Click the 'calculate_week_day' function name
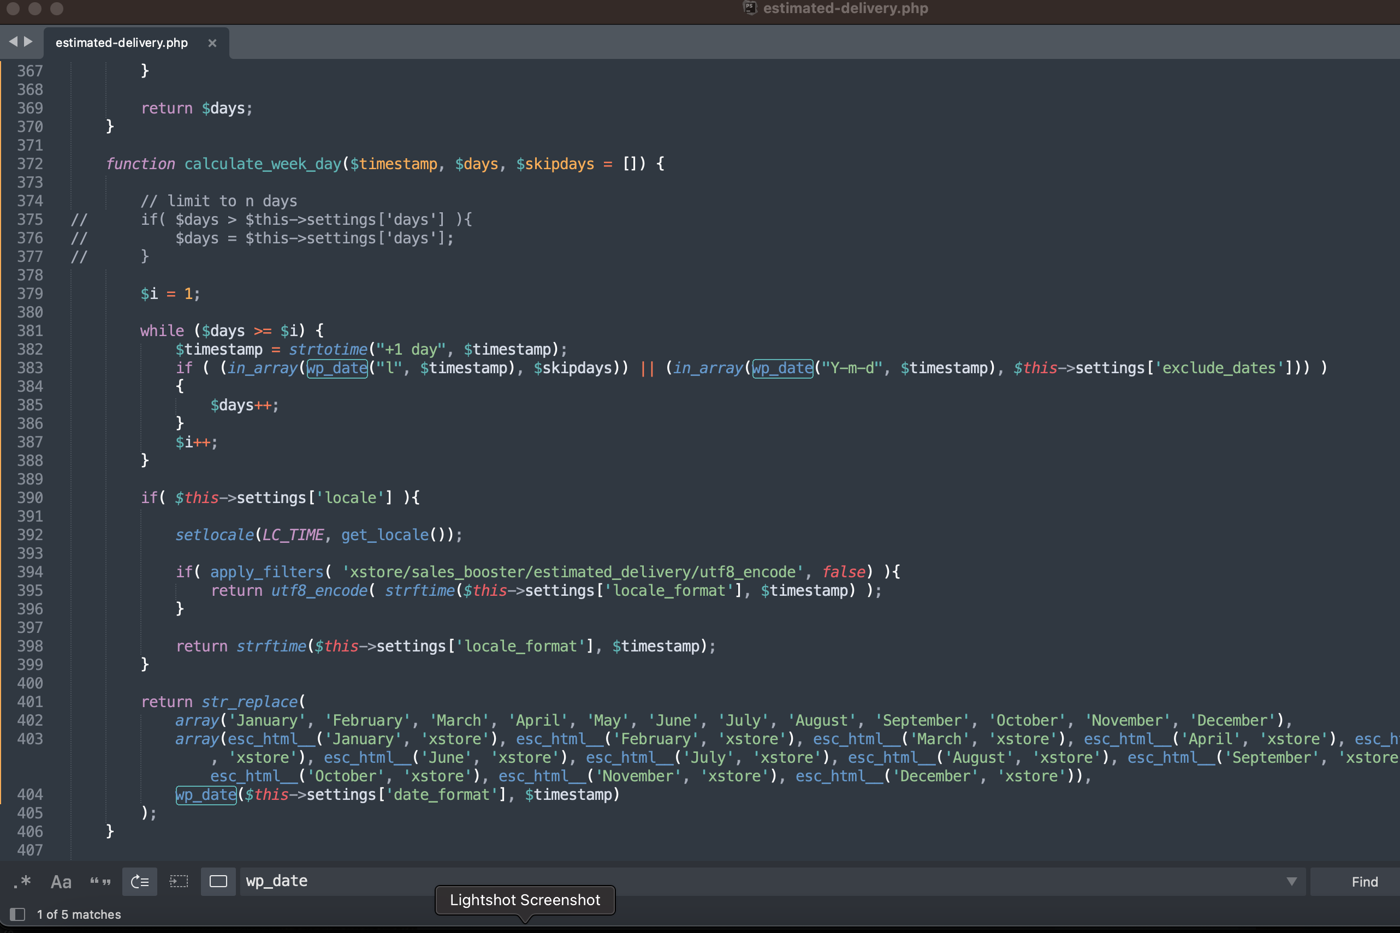Viewport: 1400px width, 933px height. 263,164
